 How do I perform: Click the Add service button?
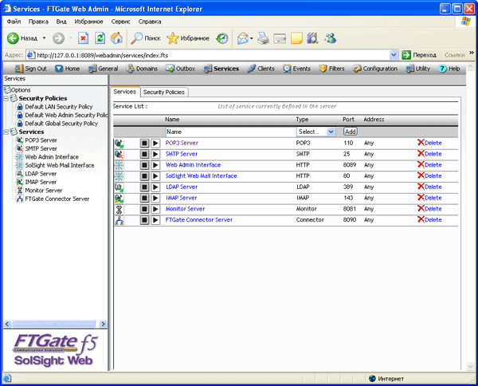(350, 131)
